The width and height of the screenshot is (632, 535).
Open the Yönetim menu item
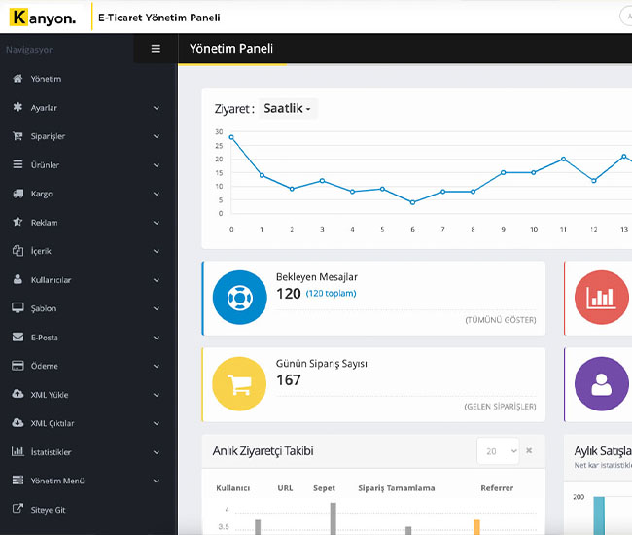[x=46, y=79]
